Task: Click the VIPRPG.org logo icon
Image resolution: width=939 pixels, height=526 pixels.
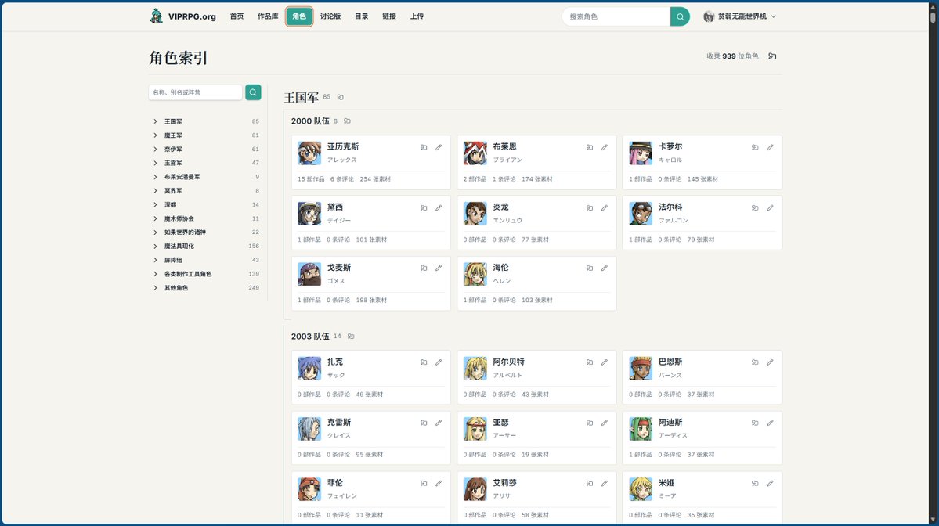Action: pos(157,16)
